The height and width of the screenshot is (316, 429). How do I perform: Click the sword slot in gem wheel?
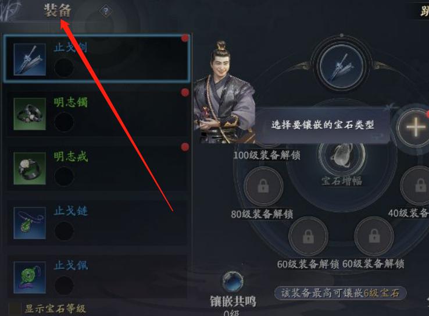342,66
